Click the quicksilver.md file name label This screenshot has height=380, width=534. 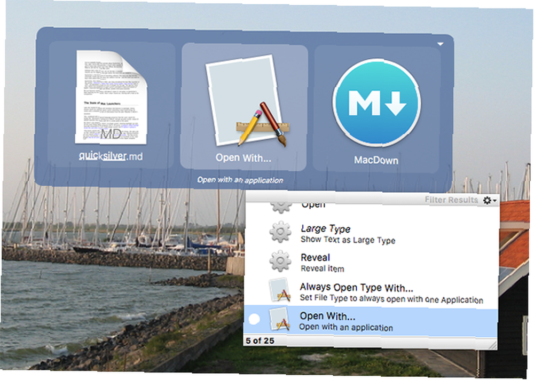point(111,156)
